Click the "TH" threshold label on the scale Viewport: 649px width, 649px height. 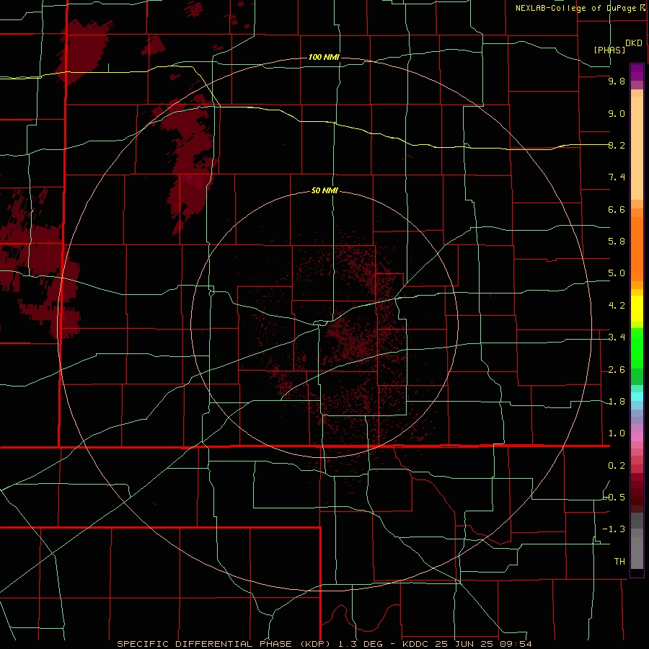click(619, 562)
